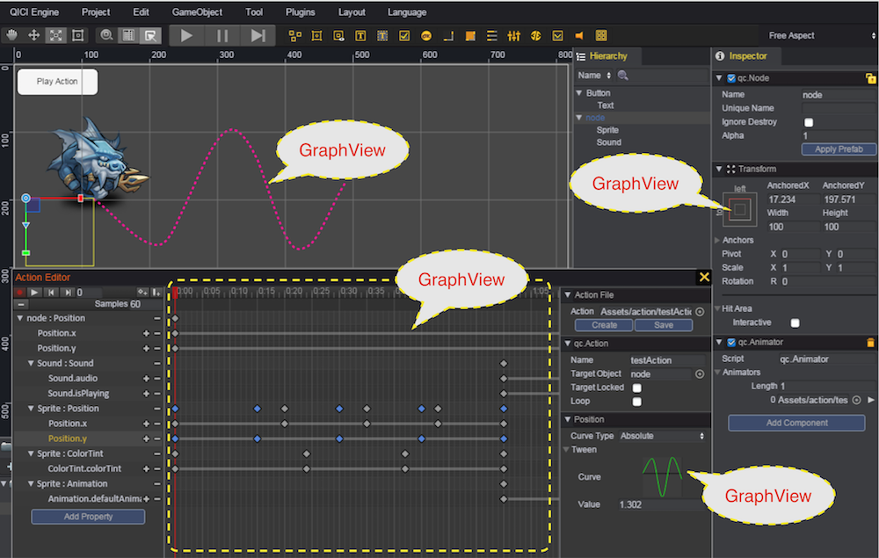Toggle the Ignore Destroy checkbox
Viewport: 879px width, 558px height.
pos(809,122)
